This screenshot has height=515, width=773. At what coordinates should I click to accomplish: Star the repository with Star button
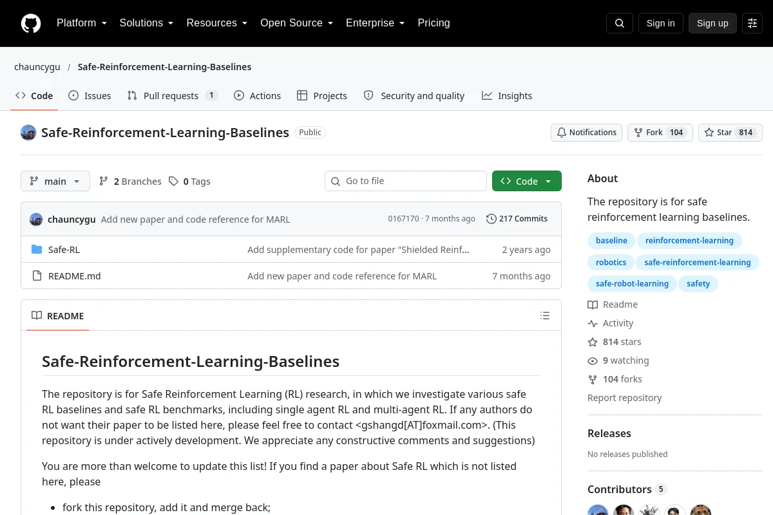click(x=730, y=133)
